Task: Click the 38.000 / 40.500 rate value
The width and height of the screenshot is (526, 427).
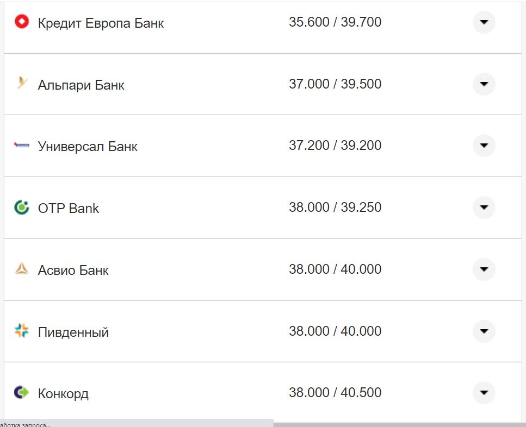Action: pyautogui.click(x=335, y=392)
